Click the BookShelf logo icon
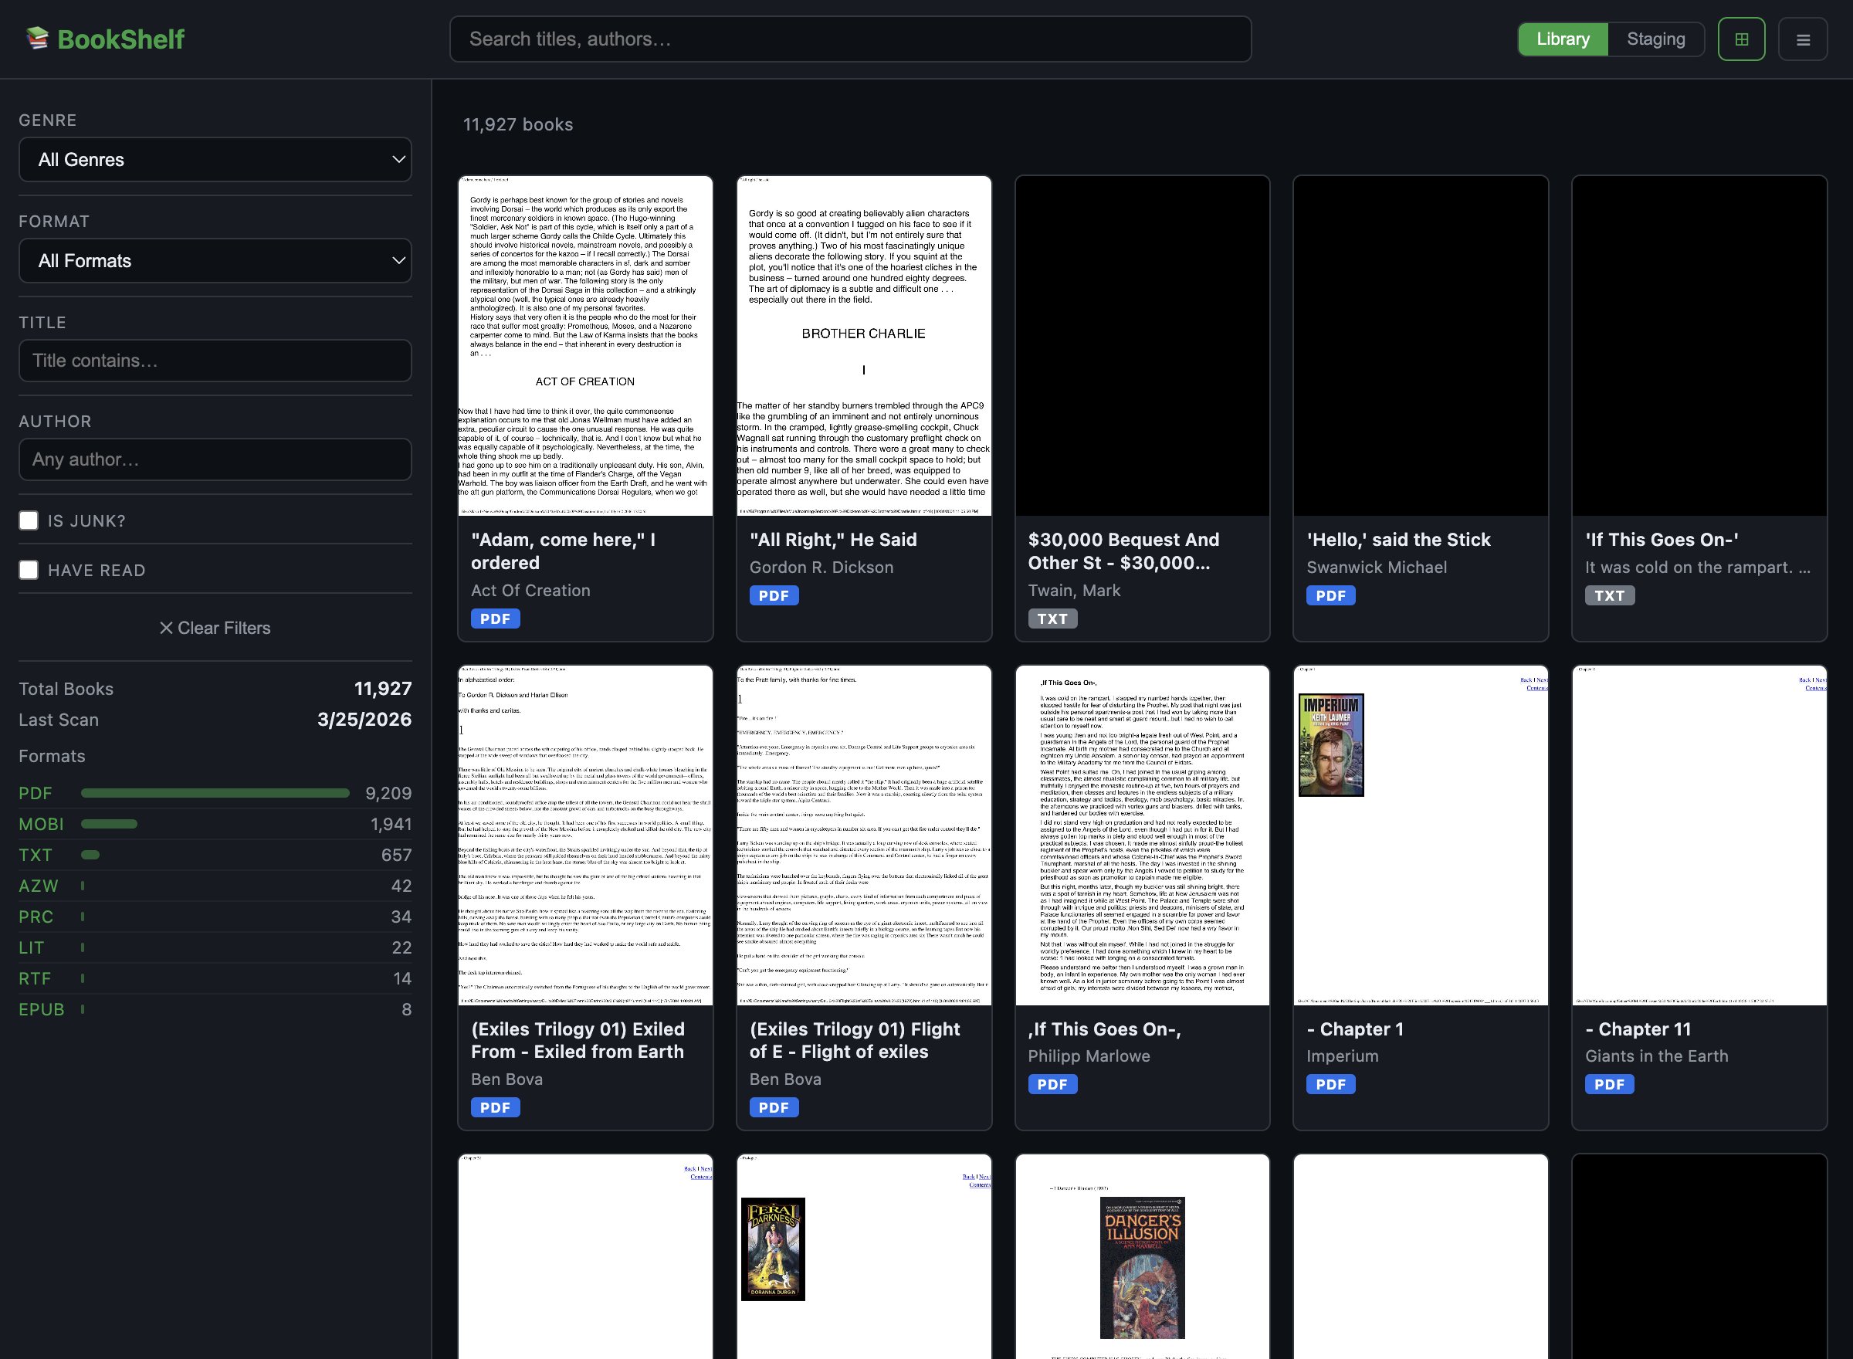Viewport: 1853px width, 1359px height. click(x=37, y=38)
